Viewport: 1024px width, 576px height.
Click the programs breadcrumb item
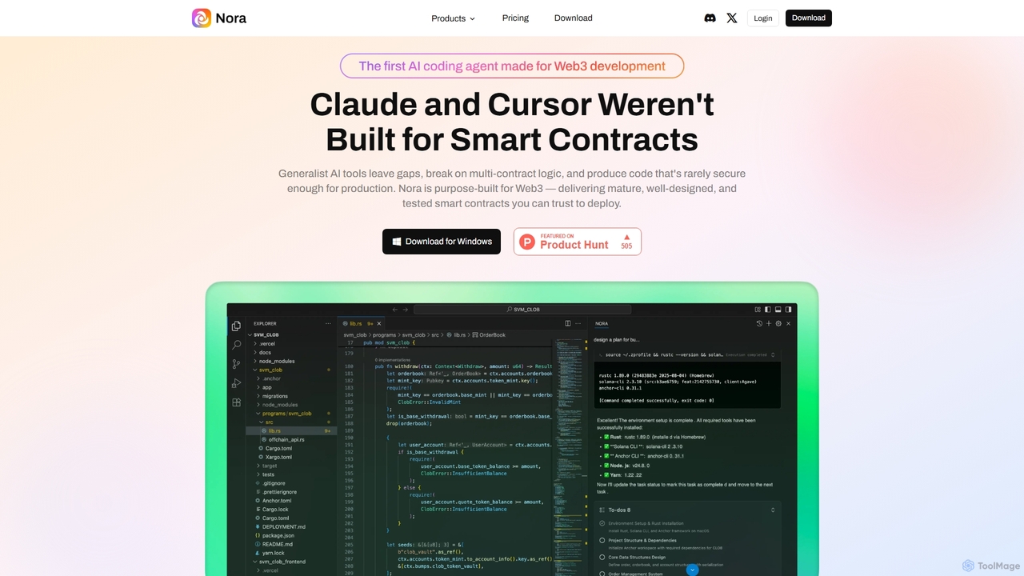coord(384,335)
